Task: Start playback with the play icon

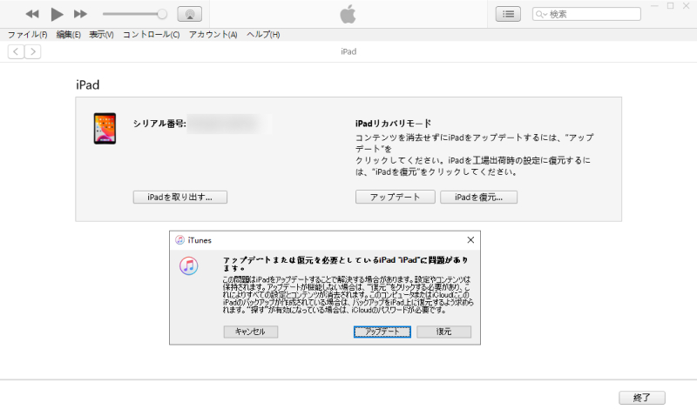Action: [x=57, y=14]
